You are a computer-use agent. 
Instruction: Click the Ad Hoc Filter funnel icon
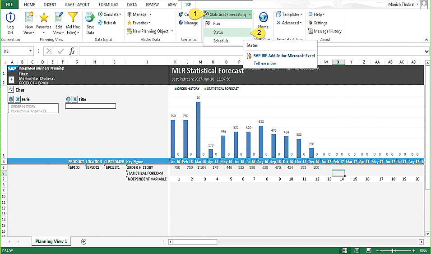73,17
